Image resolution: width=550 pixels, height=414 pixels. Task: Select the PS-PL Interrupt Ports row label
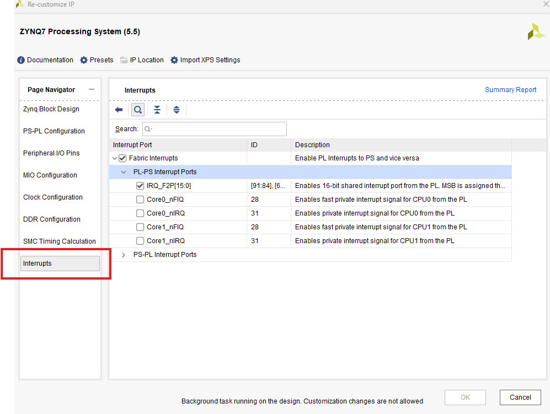tap(165, 255)
